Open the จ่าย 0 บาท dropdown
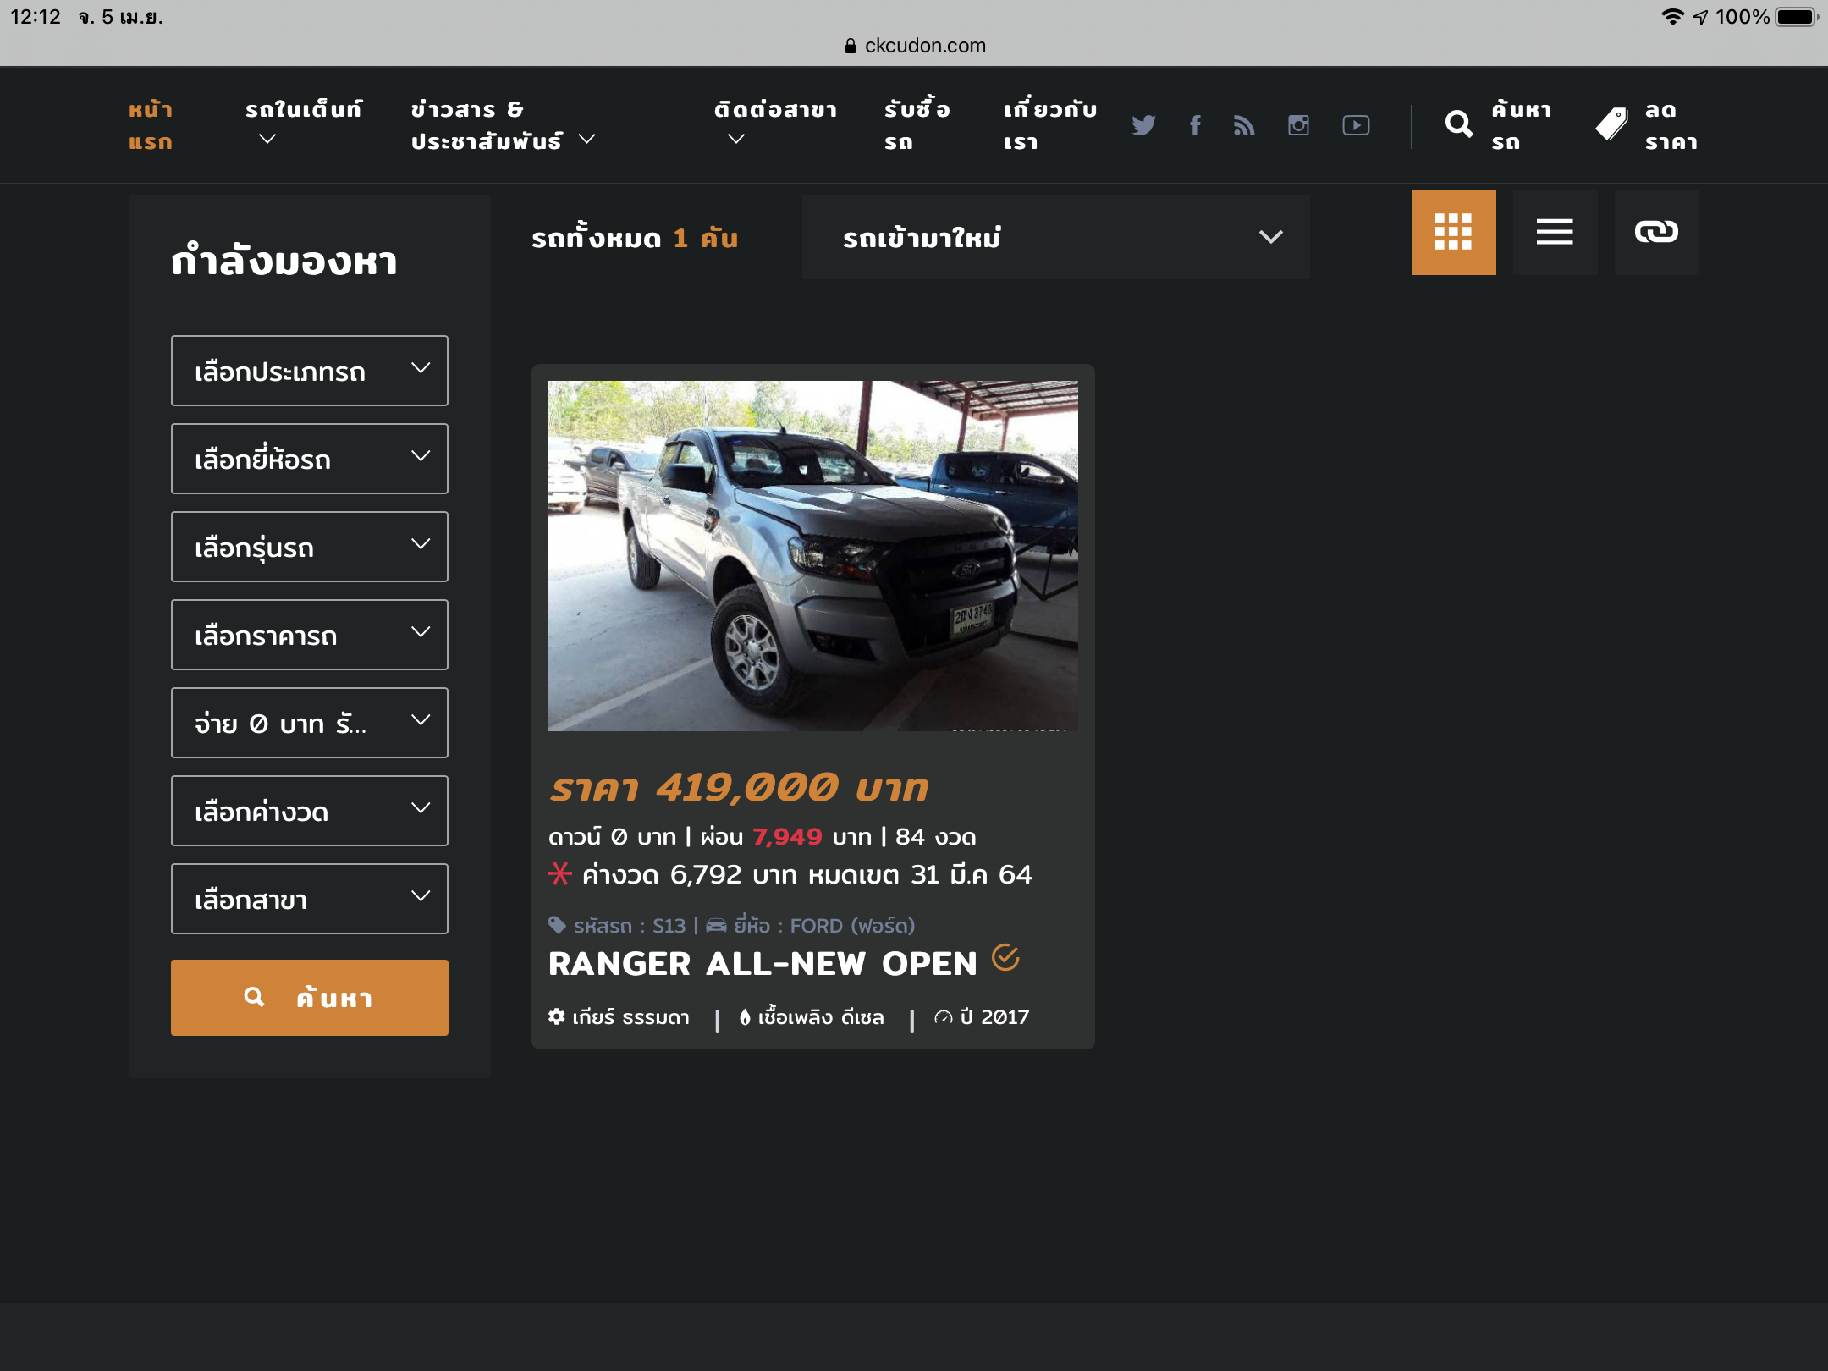Image resolution: width=1828 pixels, height=1371 pixels. pos(310,723)
